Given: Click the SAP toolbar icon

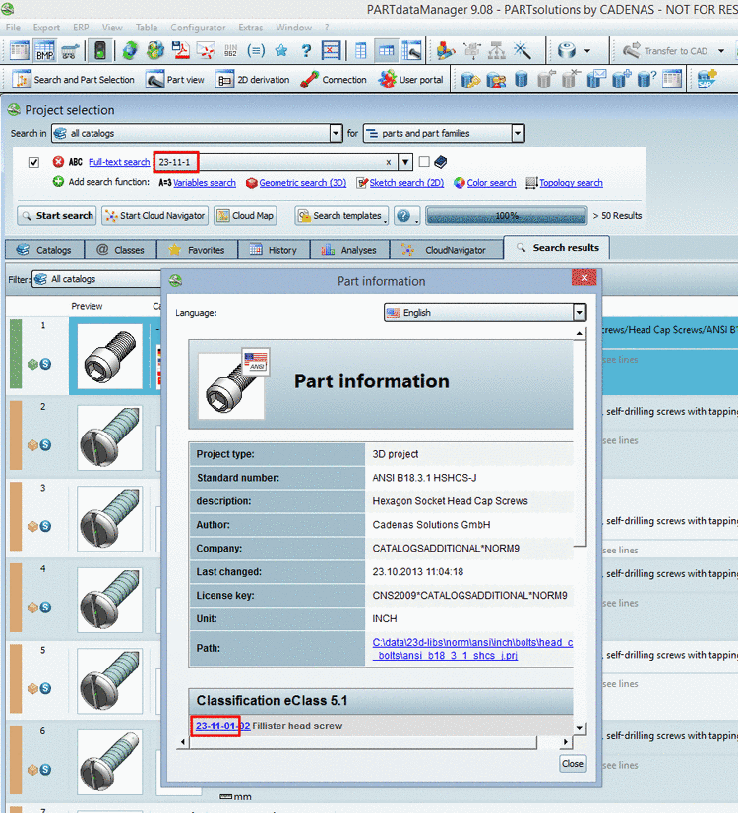Looking at the screenshot, I should (707, 79).
